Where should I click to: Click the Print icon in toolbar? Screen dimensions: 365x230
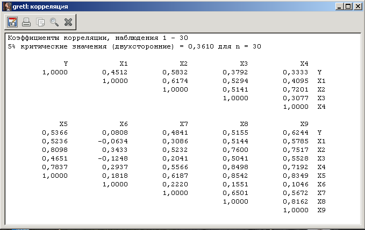[x=26, y=22]
